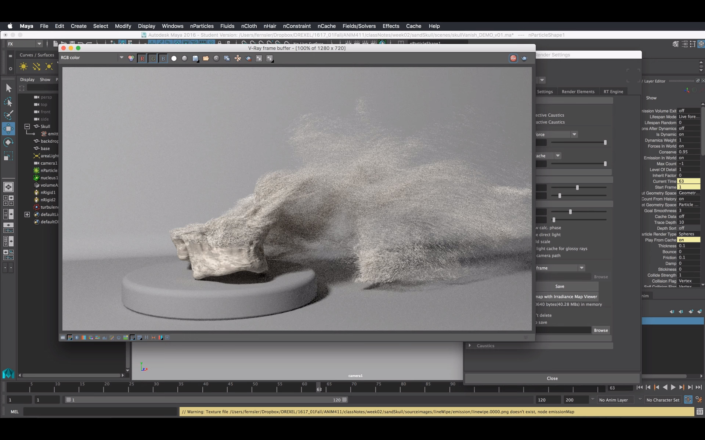Click frame 63 marker on the time slider
705x440 pixels.
click(x=319, y=388)
